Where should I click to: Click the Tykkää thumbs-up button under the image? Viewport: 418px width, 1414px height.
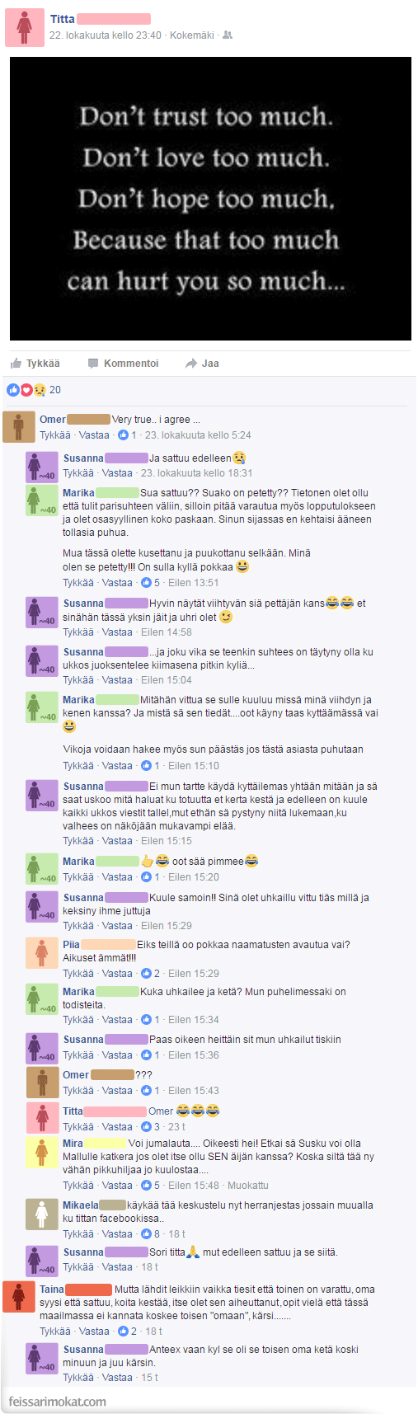coord(35,364)
